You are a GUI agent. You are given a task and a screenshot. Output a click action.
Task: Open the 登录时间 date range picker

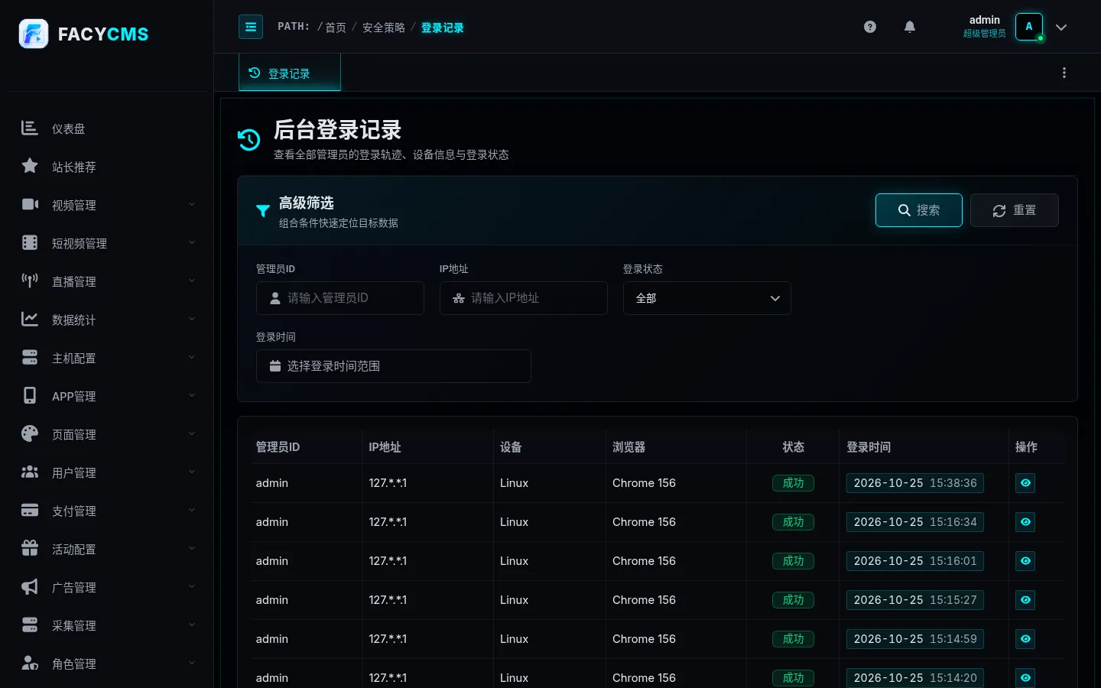394,366
